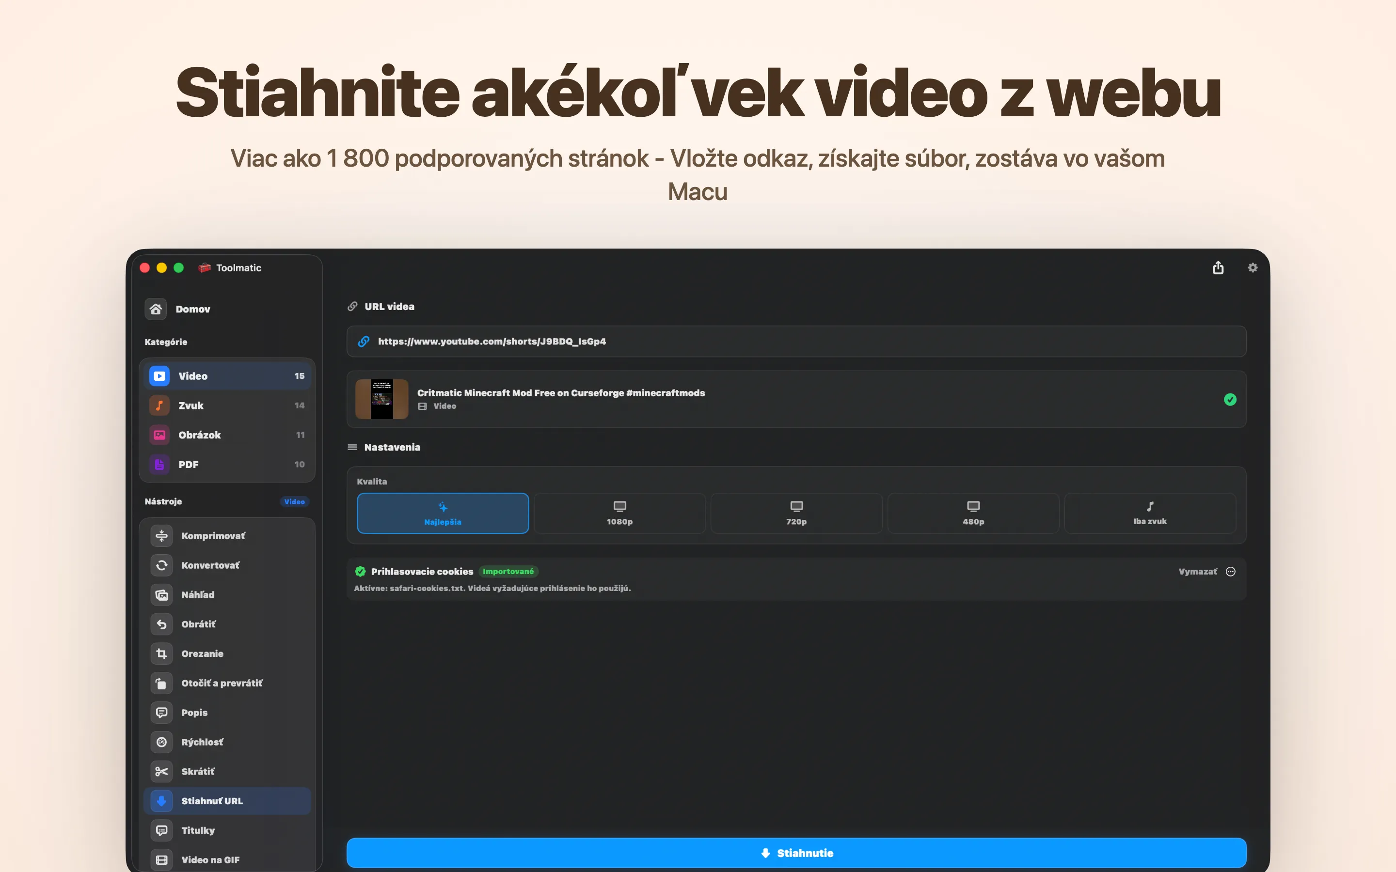Open the Popis caption tool icon
Viewport: 1396px width, 872px height.
[x=161, y=712]
